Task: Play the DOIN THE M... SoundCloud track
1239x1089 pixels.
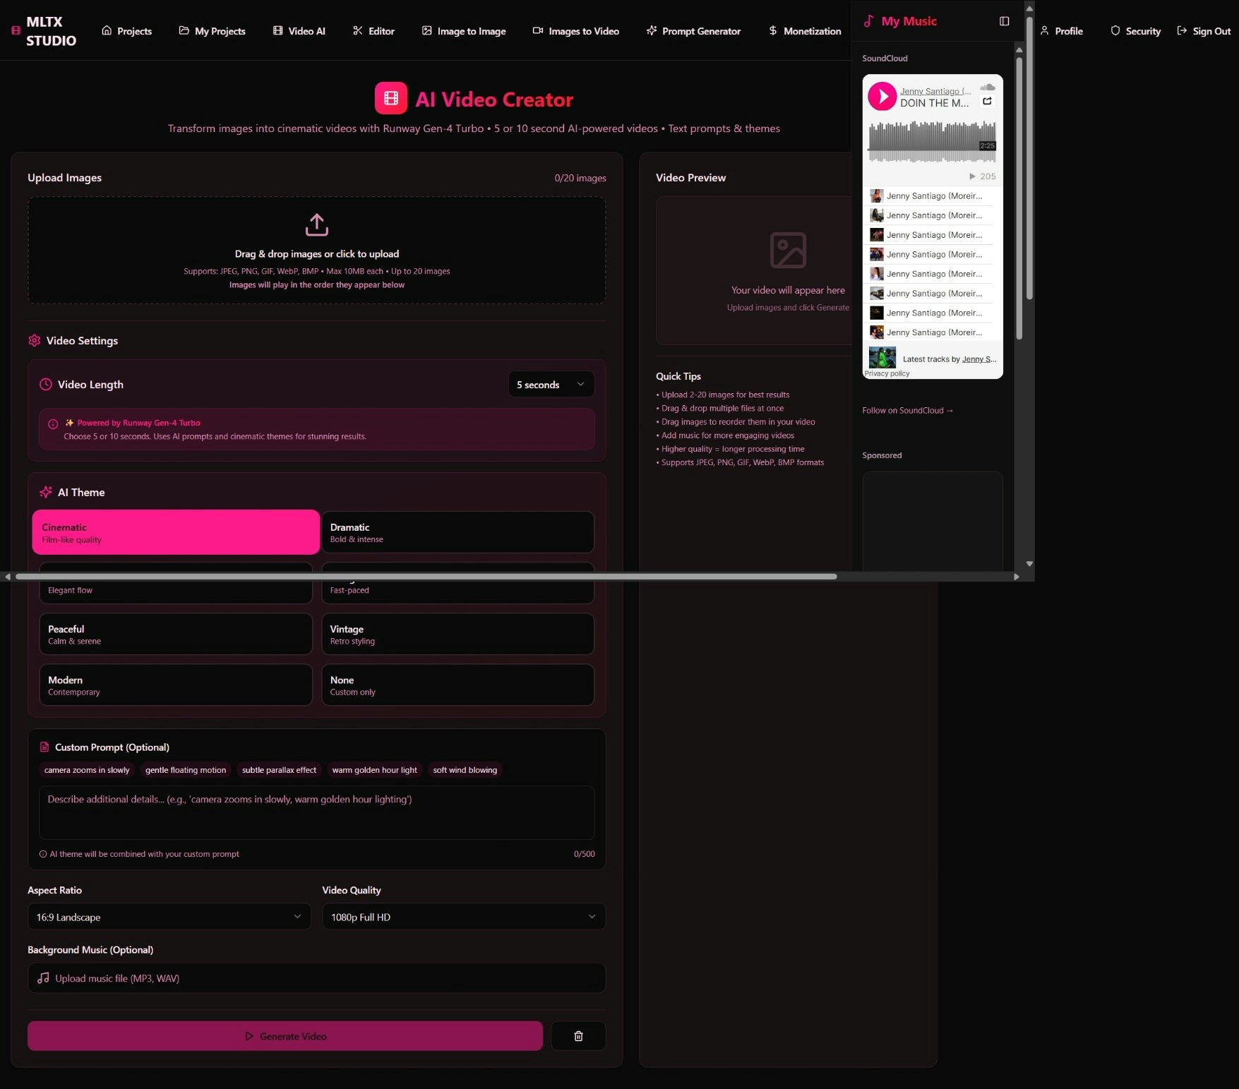Action: pyautogui.click(x=882, y=97)
